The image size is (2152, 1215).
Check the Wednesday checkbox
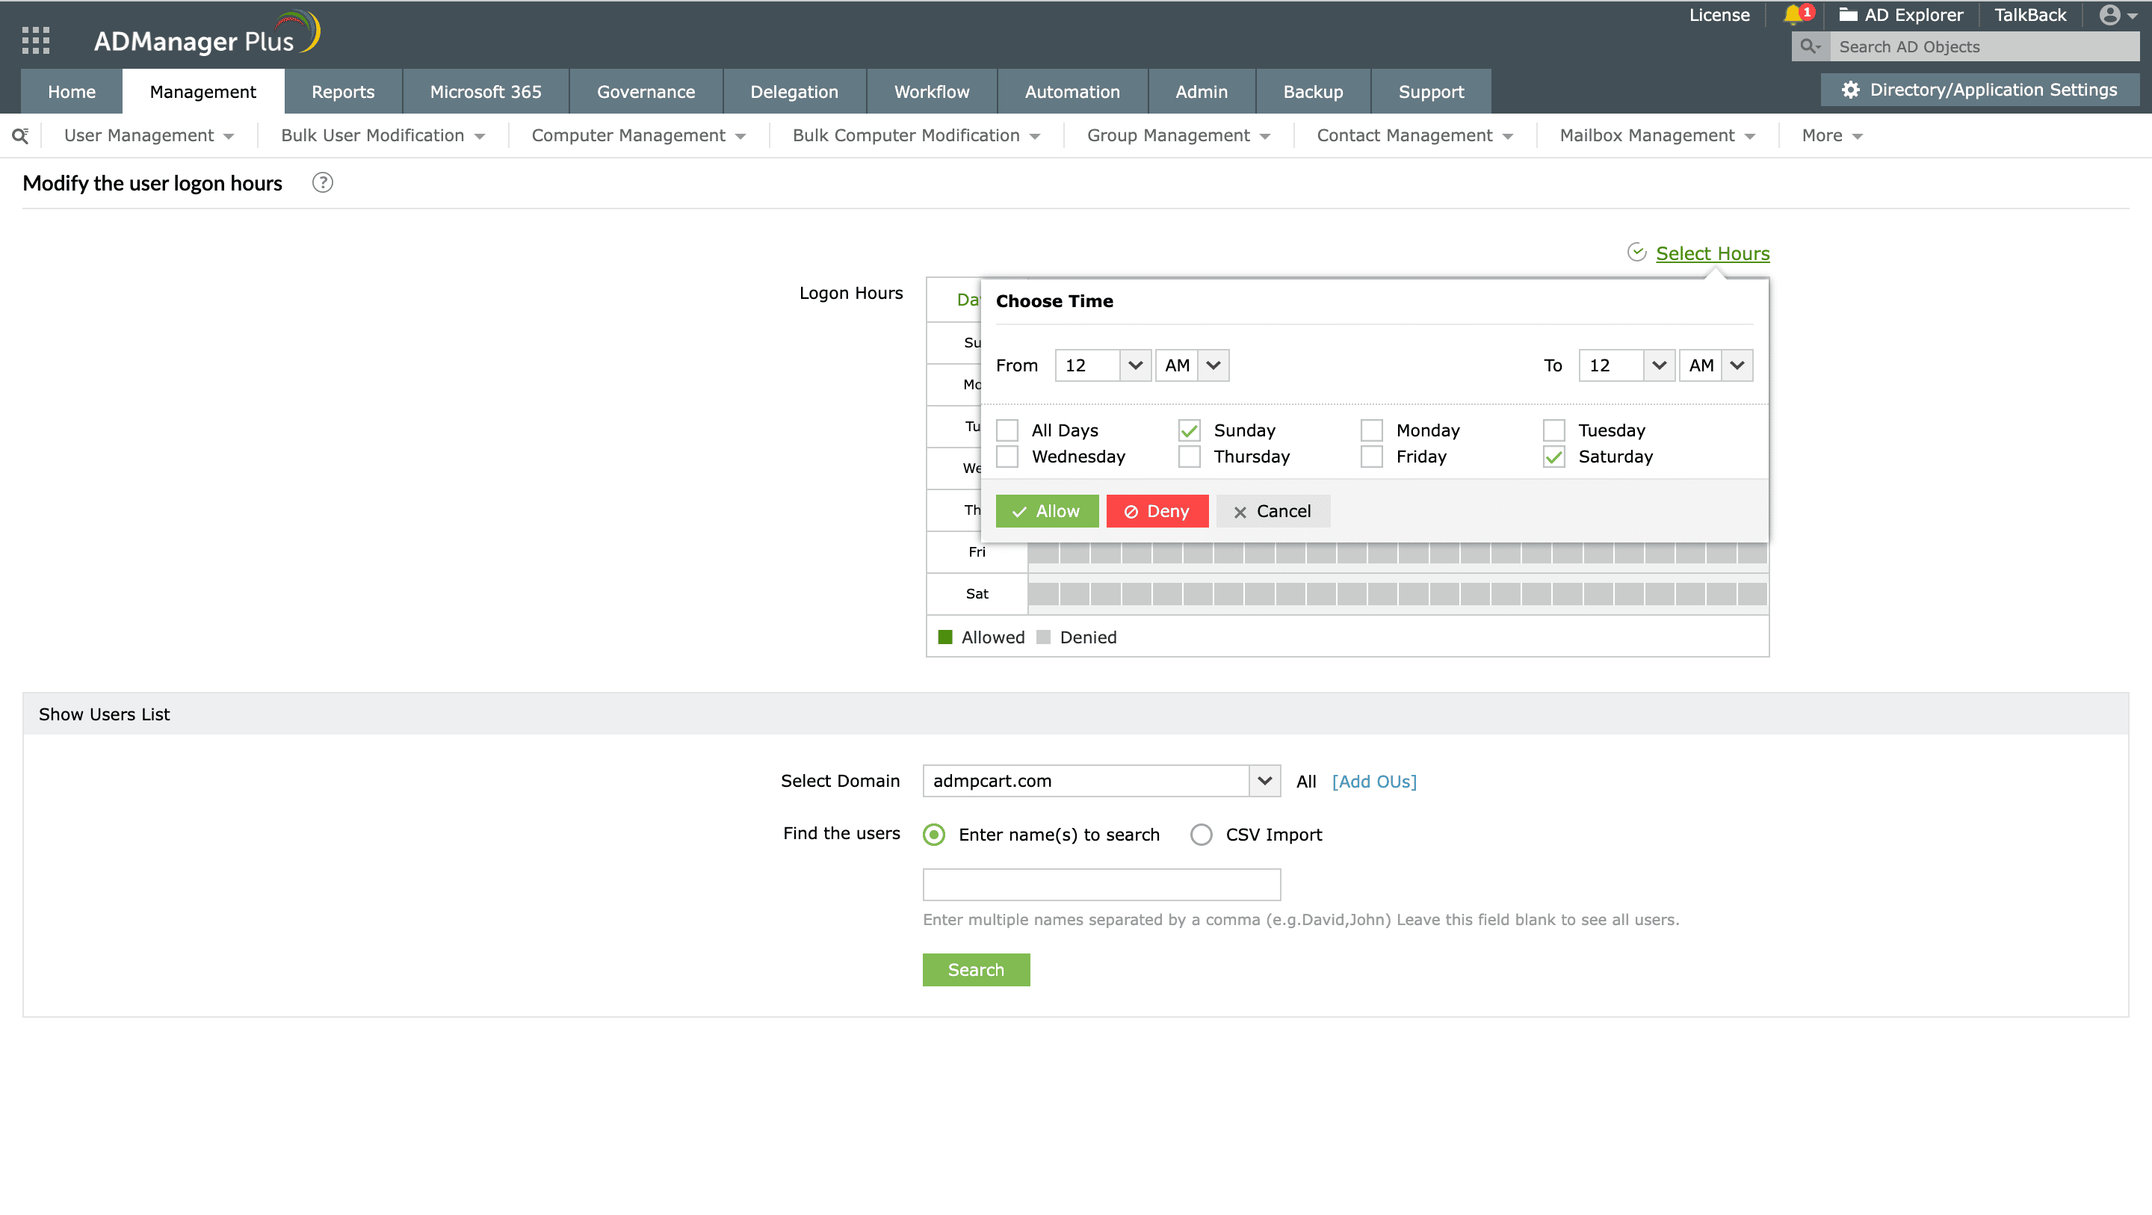[x=1007, y=457]
